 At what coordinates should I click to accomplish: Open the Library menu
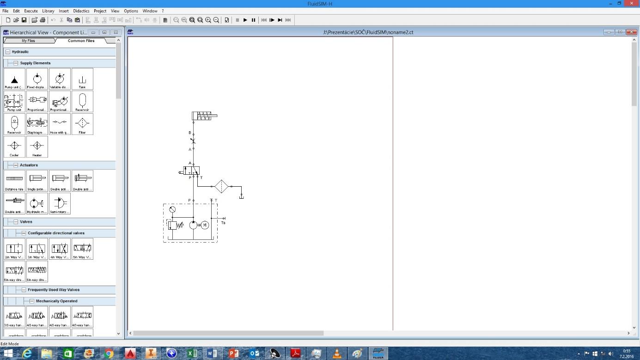(x=48, y=11)
